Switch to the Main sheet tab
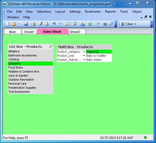This screenshot has width=156, height=143. [13, 32]
